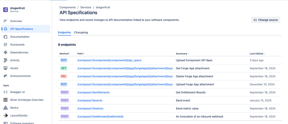This screenshot has width=288, height=124.
Task: Open the Sentry app icon
Action: click(x=5, y=108)
